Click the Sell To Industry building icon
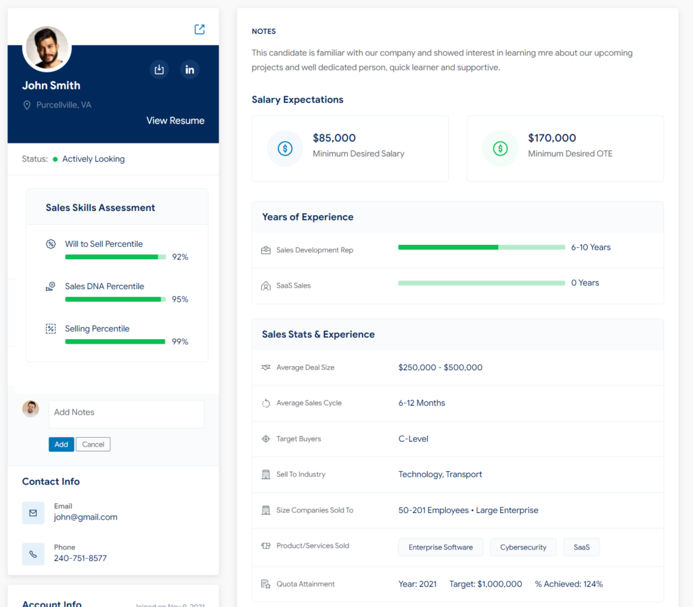The width and height of the screenshot is (693, 607). 265,474
